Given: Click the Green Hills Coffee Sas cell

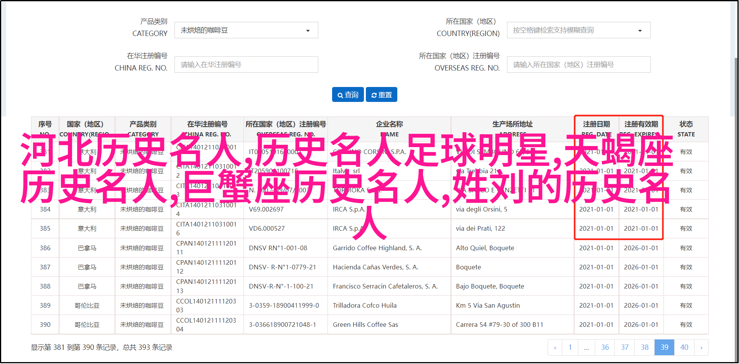Looking at the screenshot, I should pyautogui.click(x=365, y=325).
